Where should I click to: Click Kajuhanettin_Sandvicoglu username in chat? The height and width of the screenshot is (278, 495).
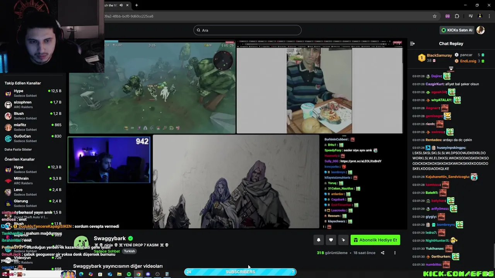(x=447, y=177)
